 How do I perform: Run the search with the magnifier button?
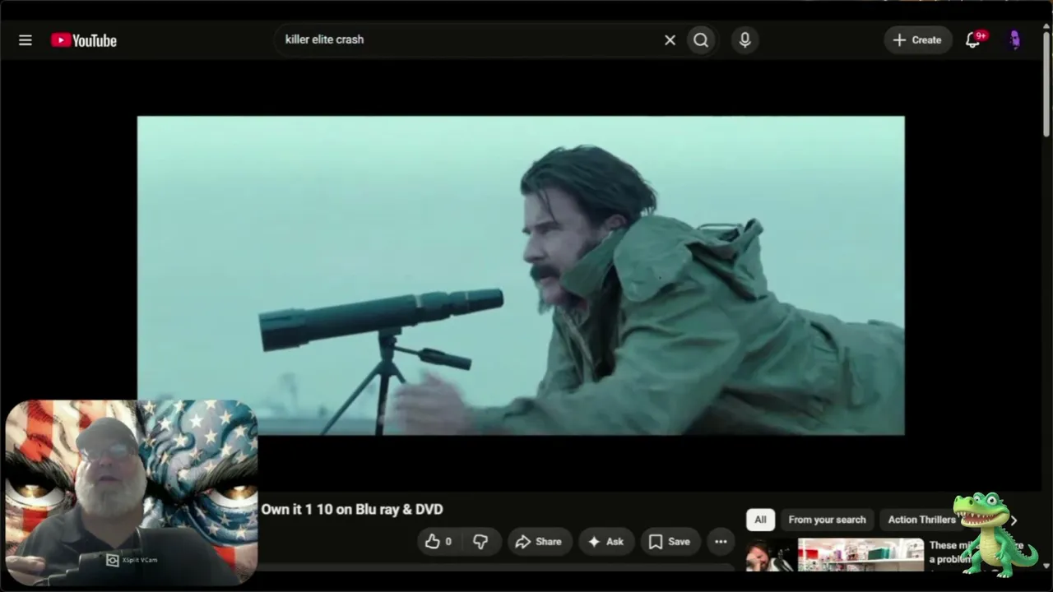[701, 39]
